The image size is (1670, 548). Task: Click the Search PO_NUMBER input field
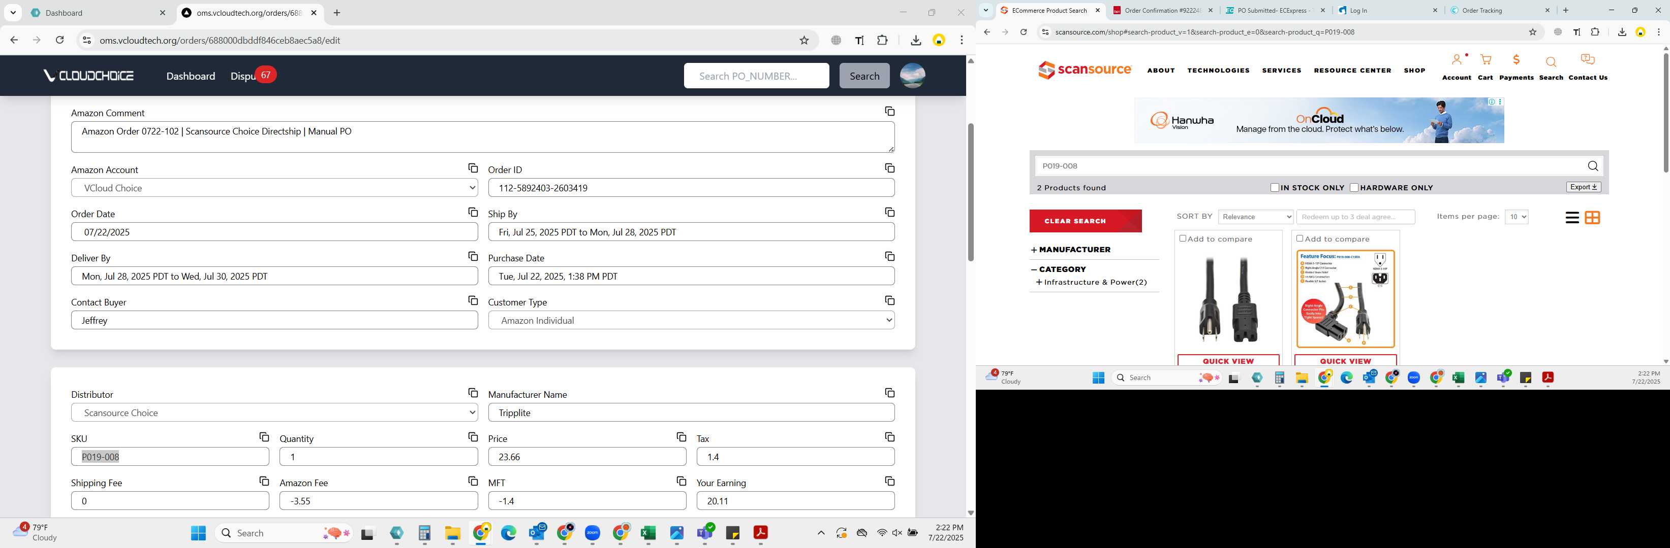tap(756, 76)
